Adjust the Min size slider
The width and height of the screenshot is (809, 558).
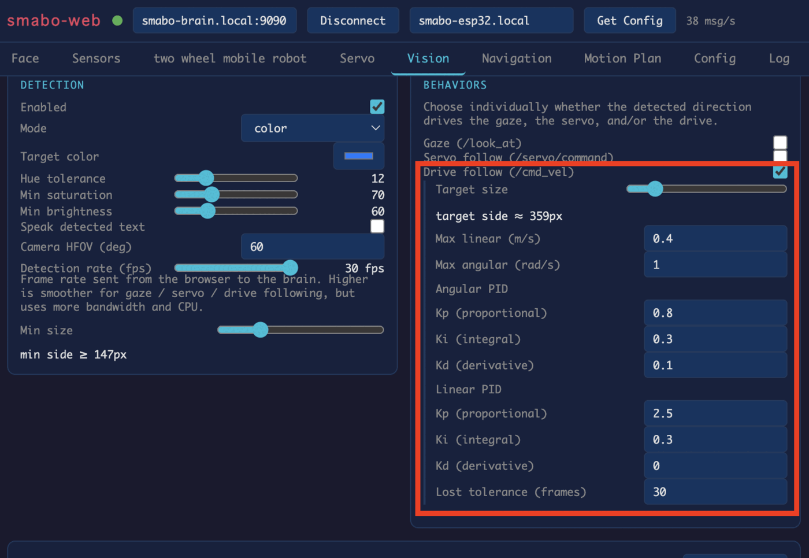(300, 330)
